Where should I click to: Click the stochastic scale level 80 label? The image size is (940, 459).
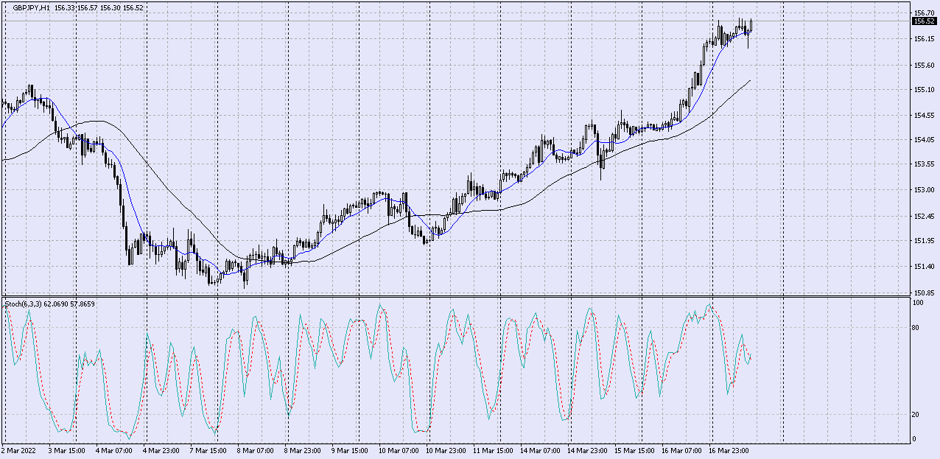tap(917, 328)
